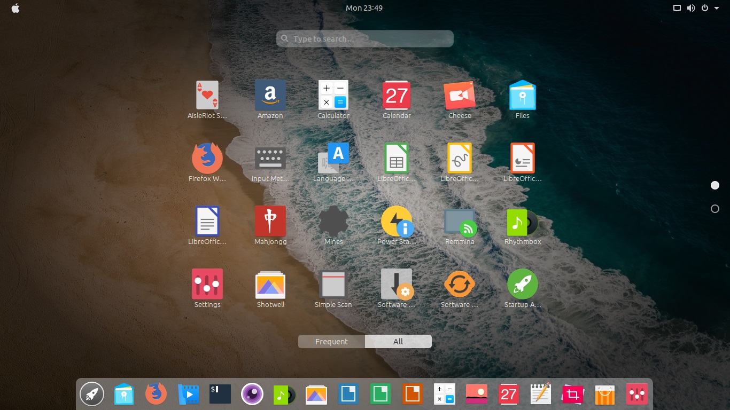Switch to the Frequent tab

[x=331, y=342]
